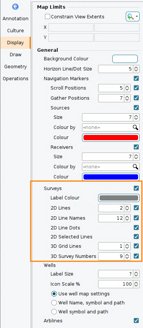The width and height of the screenshot is (143, 328).
Task: Click Horizon Line/Dot Size value field
Action: pyautogui.click(x=116, y=69)
